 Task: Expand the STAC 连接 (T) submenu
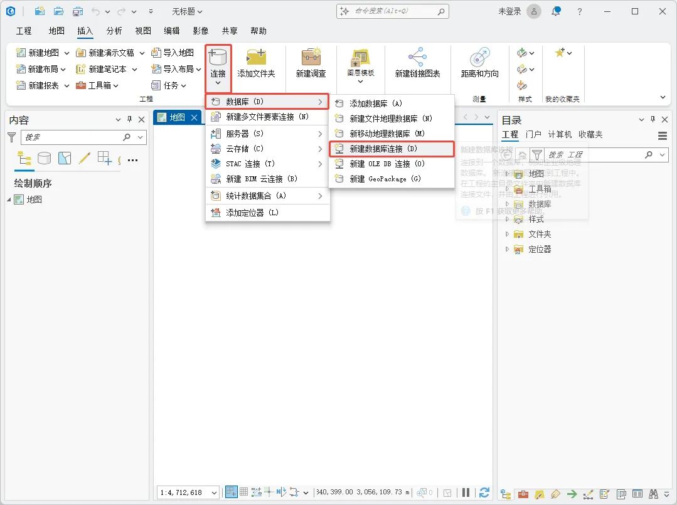click(x=267, y=164)
